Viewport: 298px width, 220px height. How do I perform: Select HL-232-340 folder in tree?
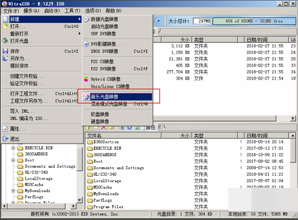tap(36, 172)
